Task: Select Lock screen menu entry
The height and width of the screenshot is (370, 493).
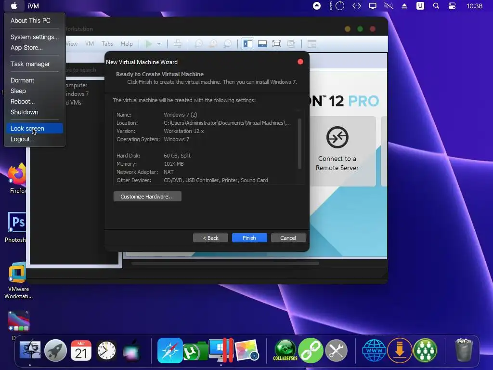Action: (35, 128)
